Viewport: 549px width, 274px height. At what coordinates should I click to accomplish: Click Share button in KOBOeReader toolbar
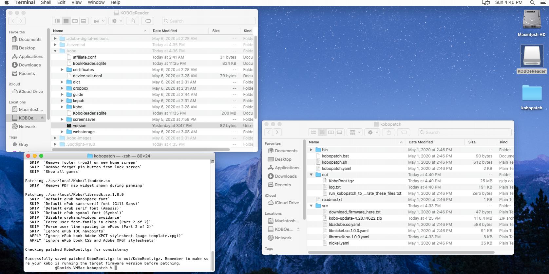click(x=133, y=21)
